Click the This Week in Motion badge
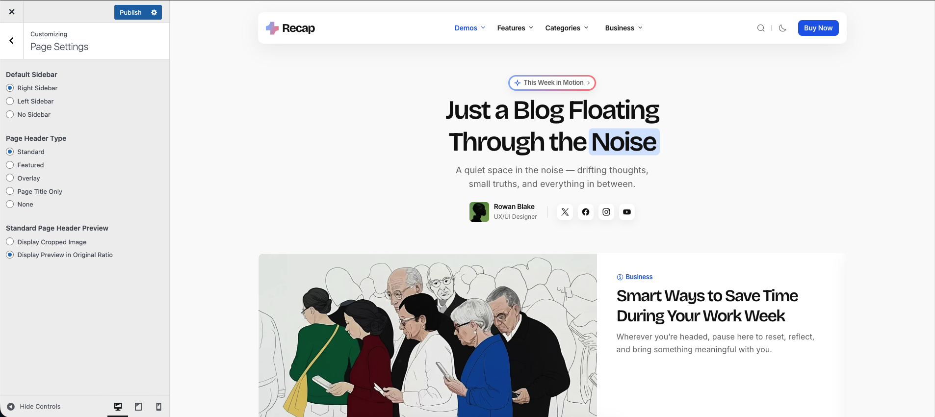 coord(552,83)
